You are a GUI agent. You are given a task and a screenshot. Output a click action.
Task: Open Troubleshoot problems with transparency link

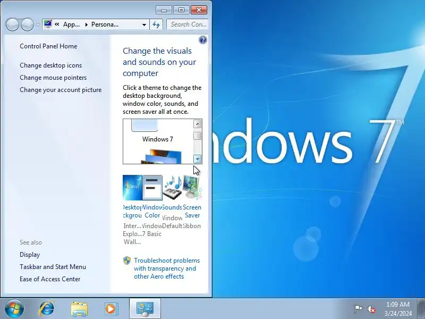click(167, 268)
